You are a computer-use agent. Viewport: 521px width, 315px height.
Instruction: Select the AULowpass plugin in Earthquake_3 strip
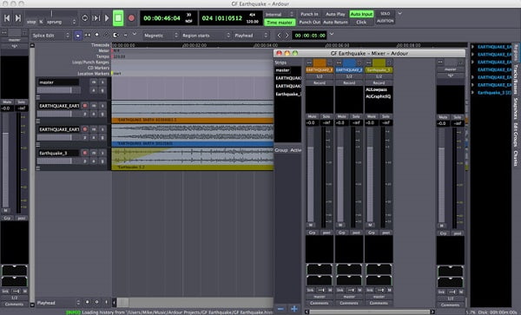(376, 89)
